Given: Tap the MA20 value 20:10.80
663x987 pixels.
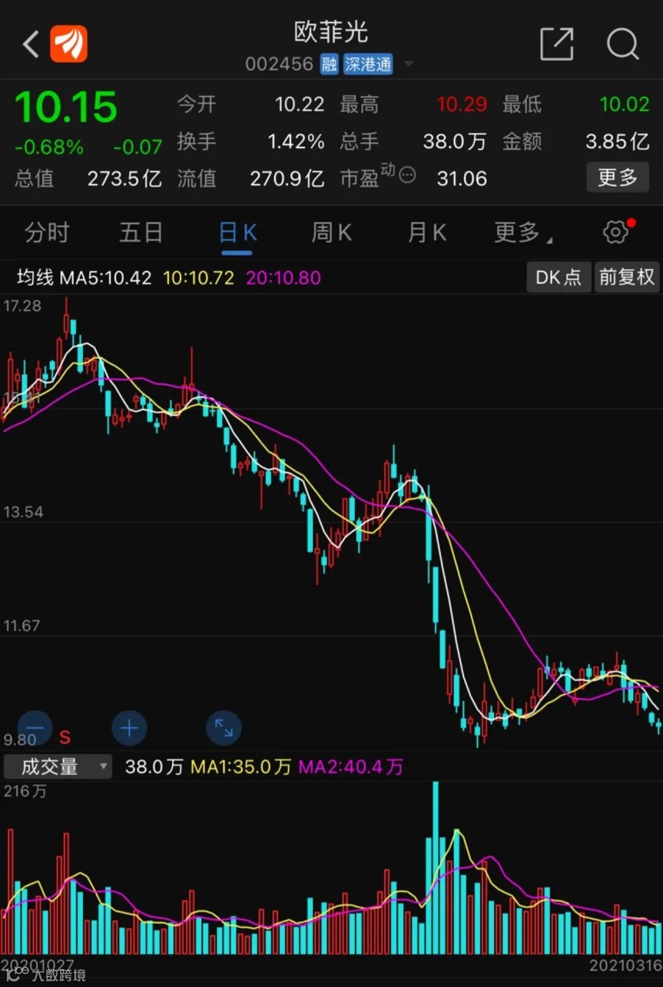Looking at the screenshot, I should pos(283,278).
